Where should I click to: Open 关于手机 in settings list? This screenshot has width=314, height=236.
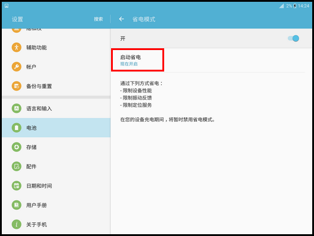click(56, 225)
